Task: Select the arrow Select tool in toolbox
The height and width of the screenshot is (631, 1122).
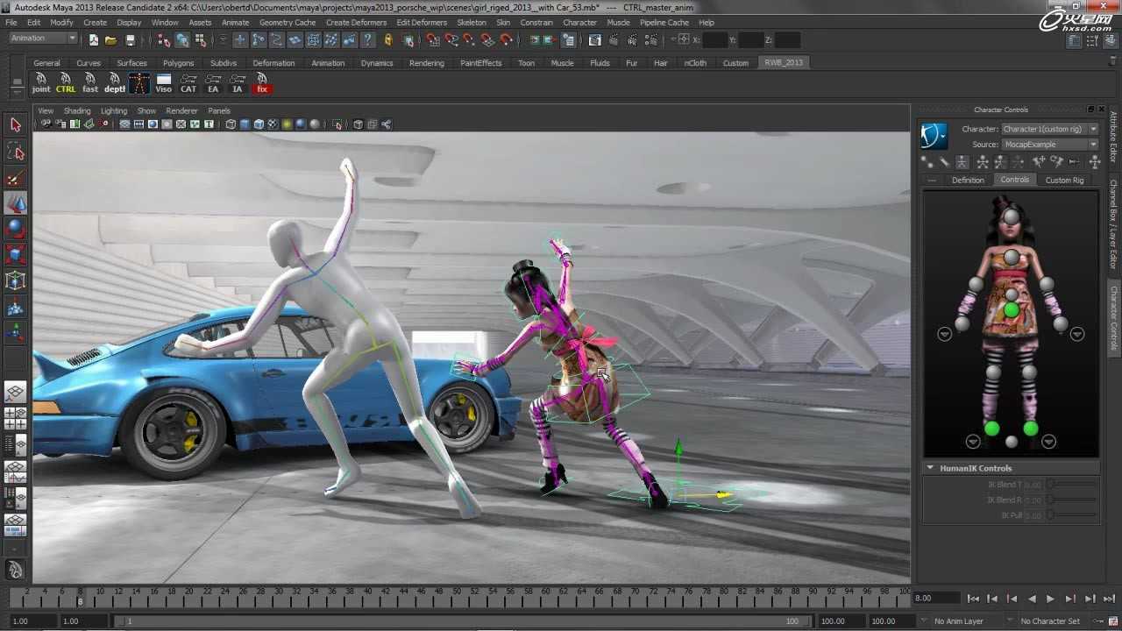Action: coord(16,125)
